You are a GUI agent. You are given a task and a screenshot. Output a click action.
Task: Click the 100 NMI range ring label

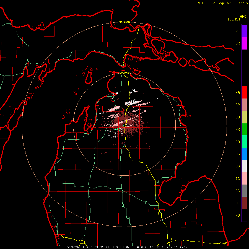click(x=124, y=22)
